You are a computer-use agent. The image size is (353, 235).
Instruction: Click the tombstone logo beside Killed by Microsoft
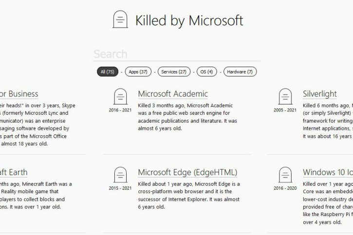(120, 20)
